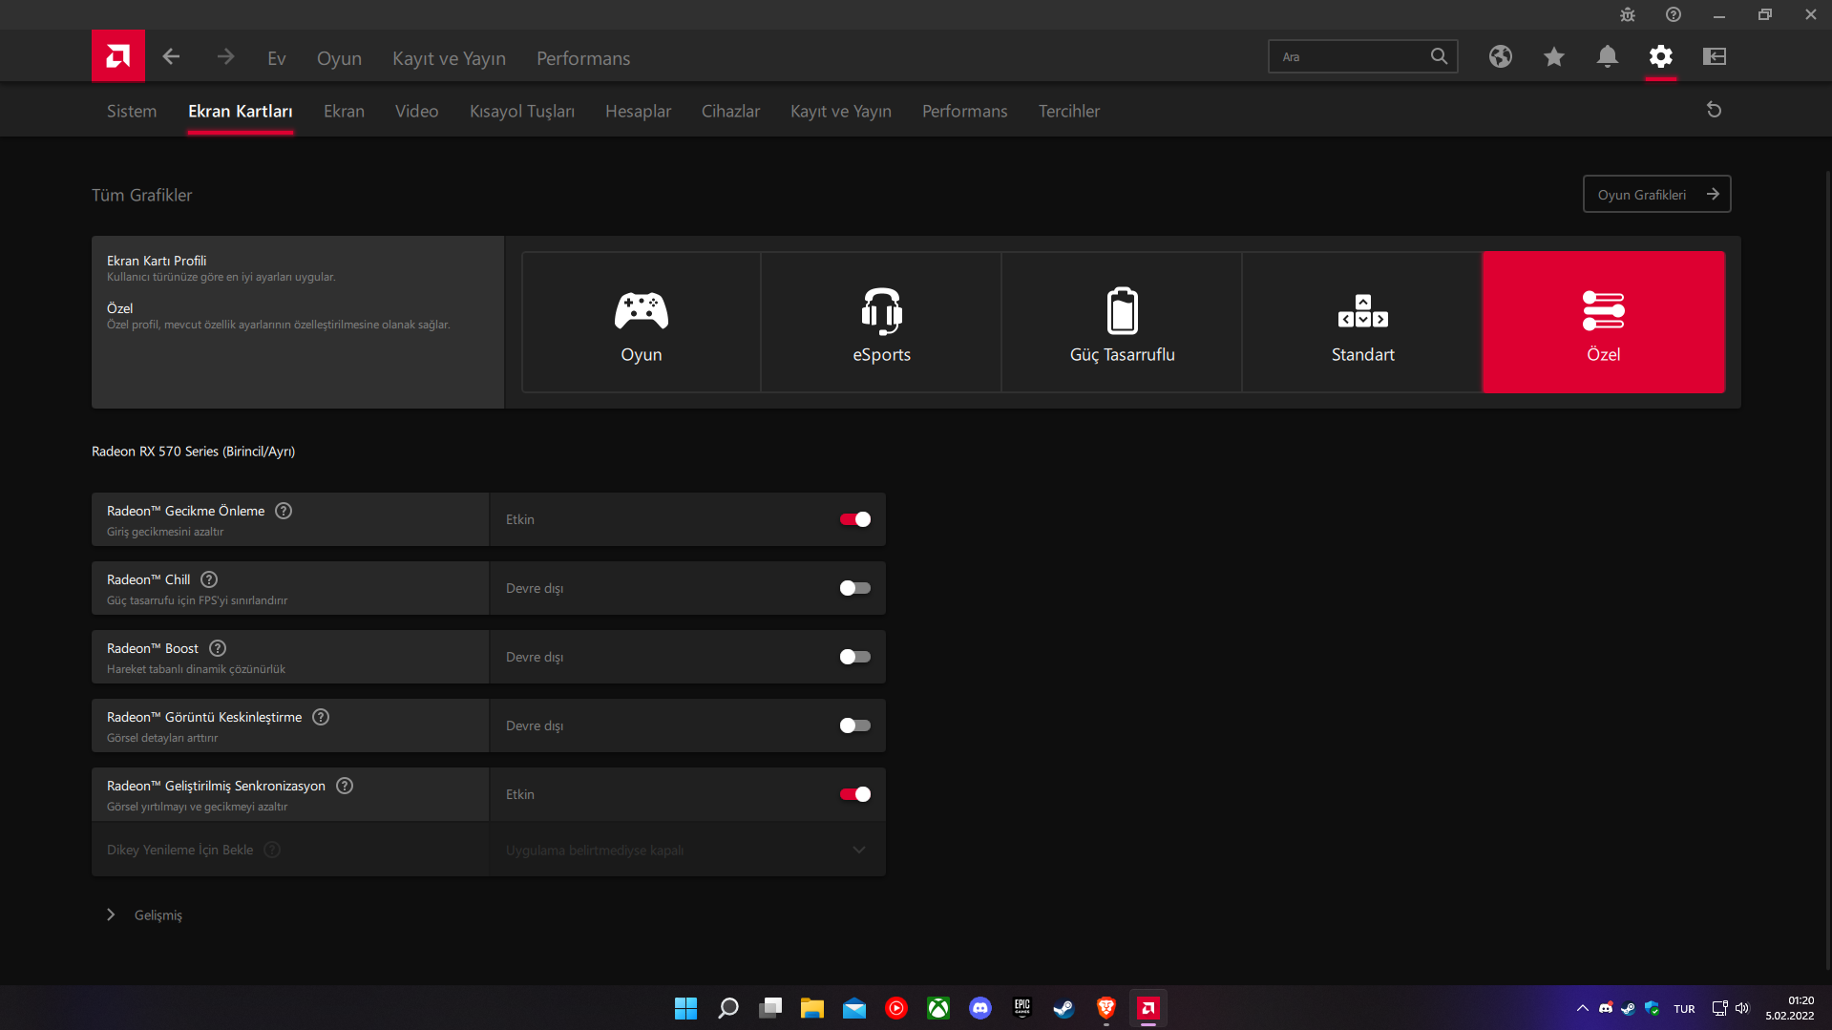Enable Radeon Chill toggle
Viewport: 1832px width, 1030px height.
(855, 588)
